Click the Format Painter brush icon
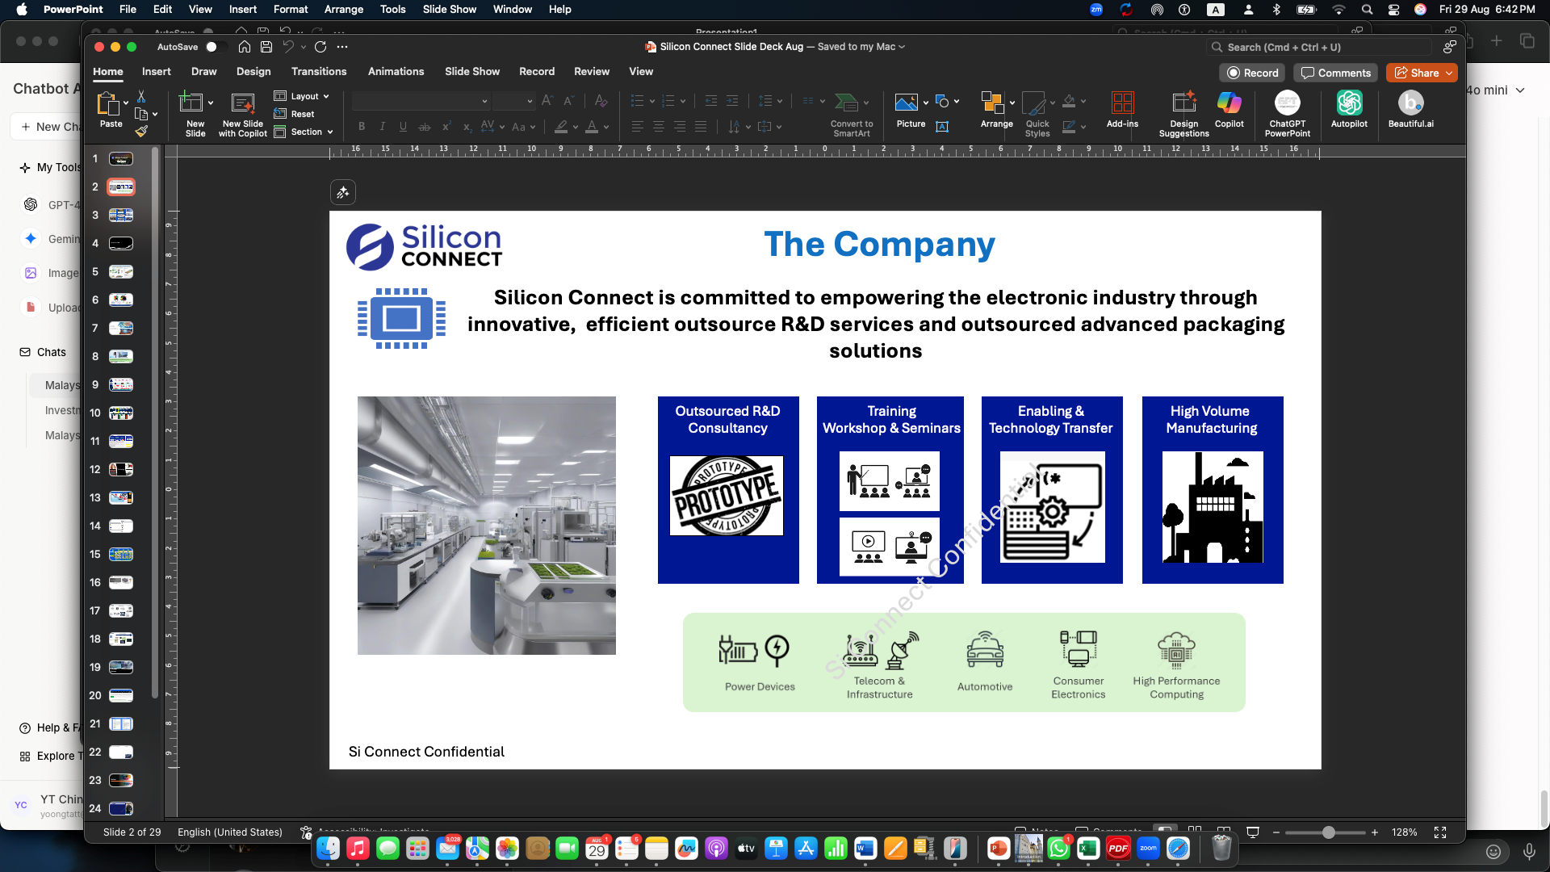 pyautogui.click(x=141, y=131)
